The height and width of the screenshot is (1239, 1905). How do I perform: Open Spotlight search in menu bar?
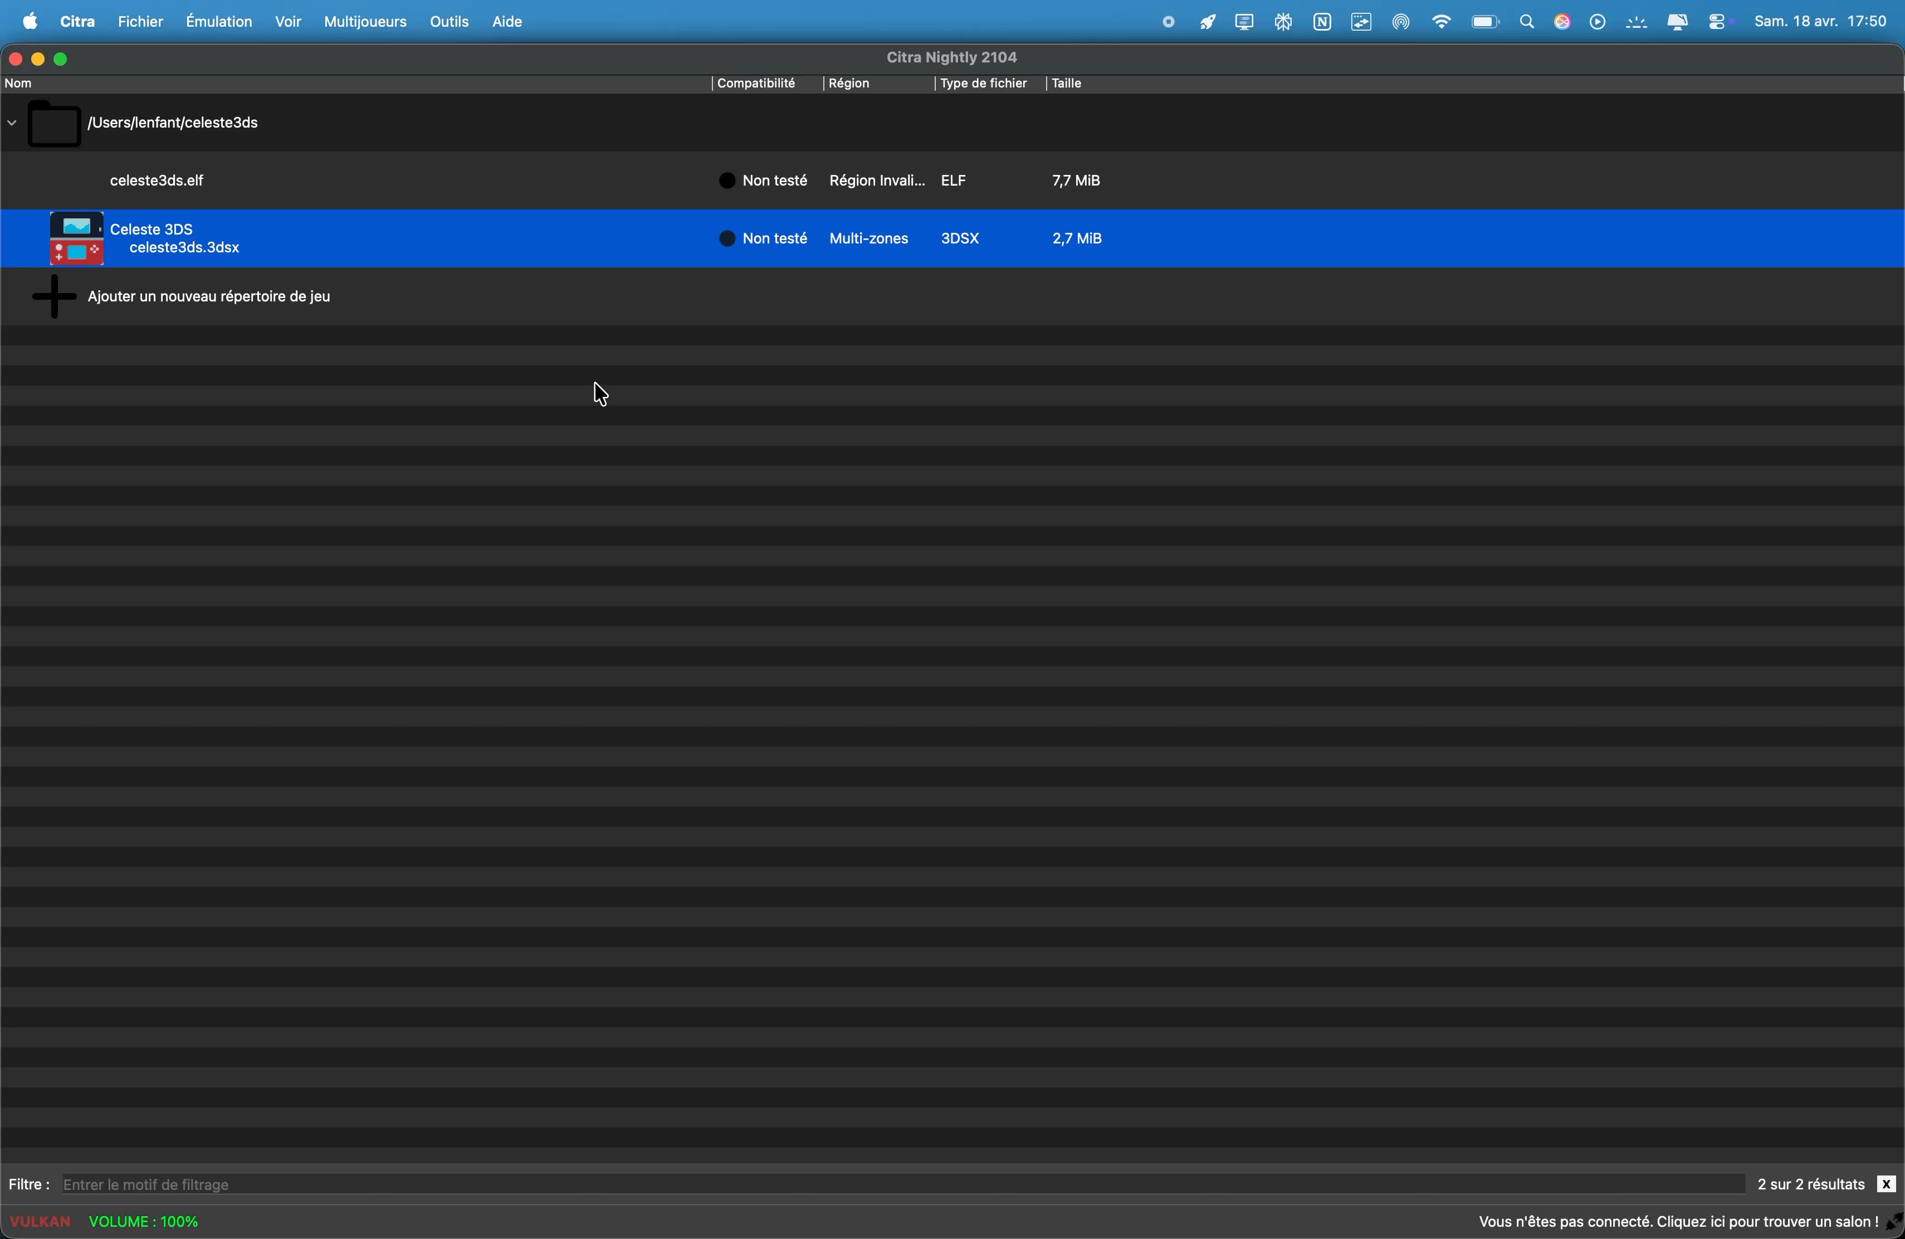tap(1526, 22)
